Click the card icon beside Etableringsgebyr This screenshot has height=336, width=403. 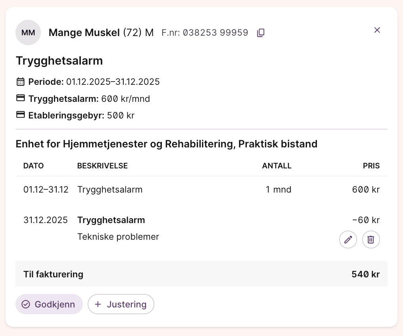(x=20, y=115)
